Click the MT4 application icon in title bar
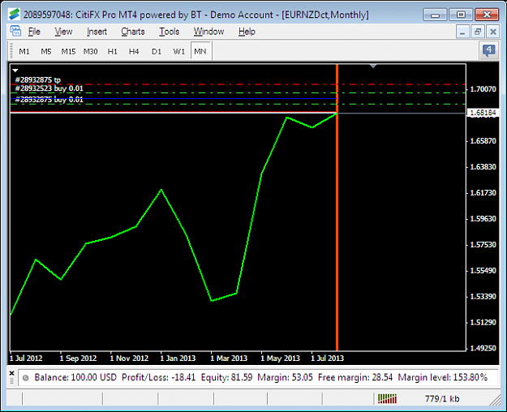The image size is (507, 412). click(x=15, y=15)
